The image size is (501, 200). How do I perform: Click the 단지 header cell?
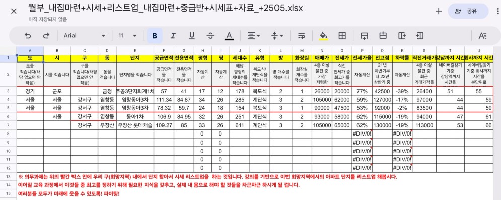point(135,58)
